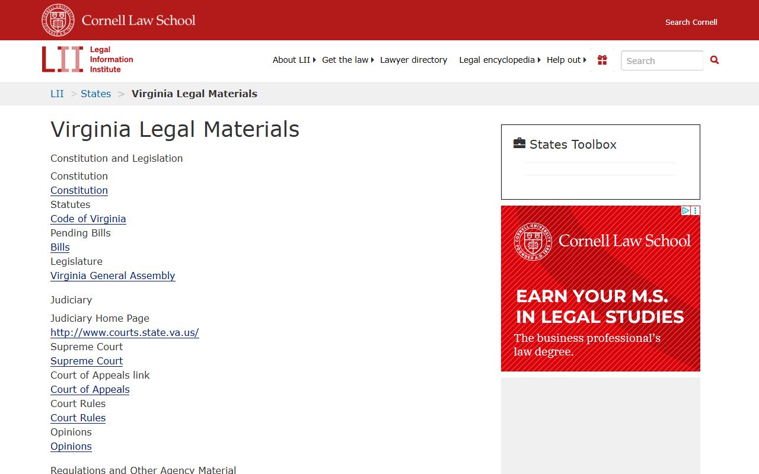Expand the Get the law menu
Screen dimensions: 759x474
point(348,60)
